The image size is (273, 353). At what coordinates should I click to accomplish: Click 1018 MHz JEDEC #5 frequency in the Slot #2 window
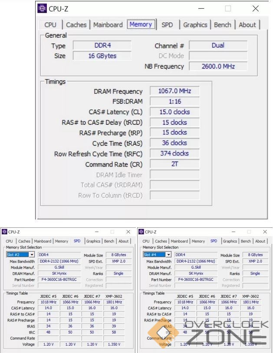click(x=48, y=302)
